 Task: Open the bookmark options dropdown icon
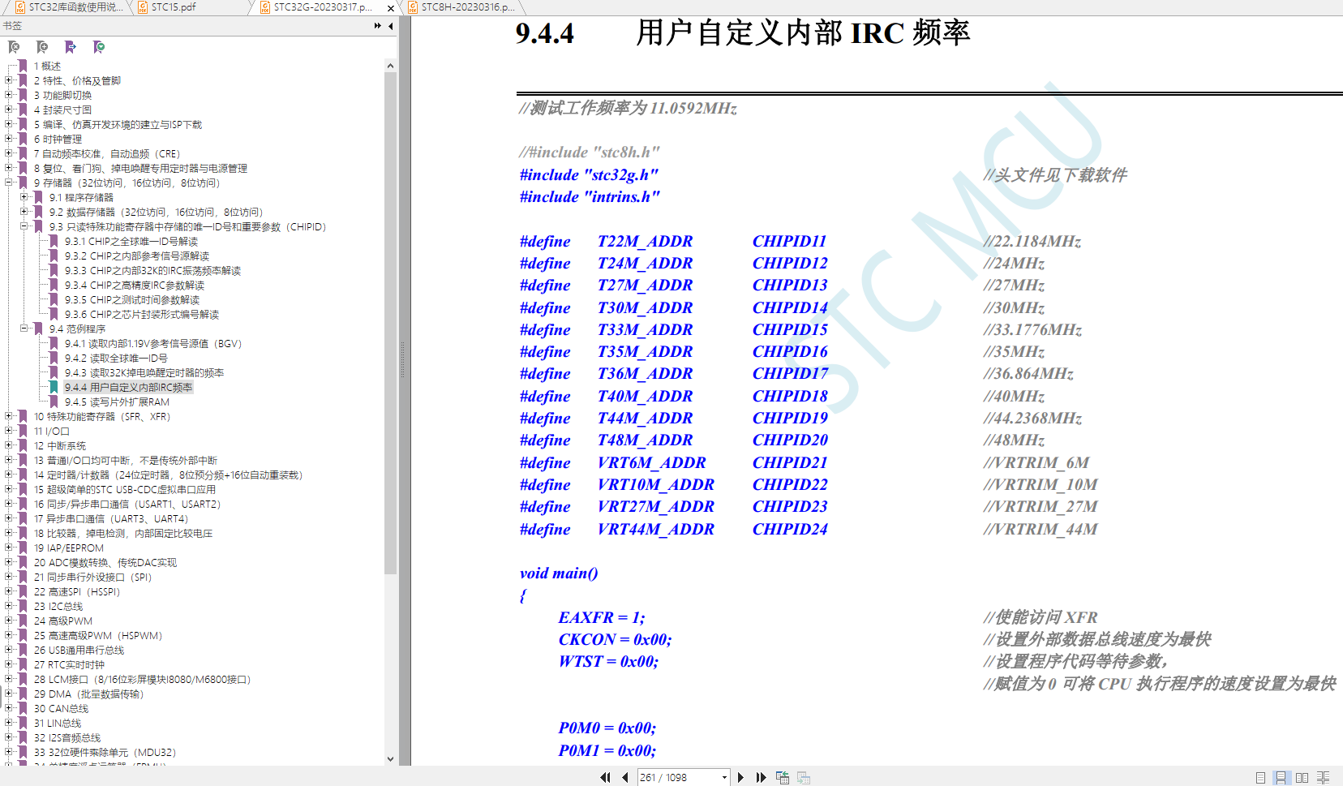click(x=99, y=47)
